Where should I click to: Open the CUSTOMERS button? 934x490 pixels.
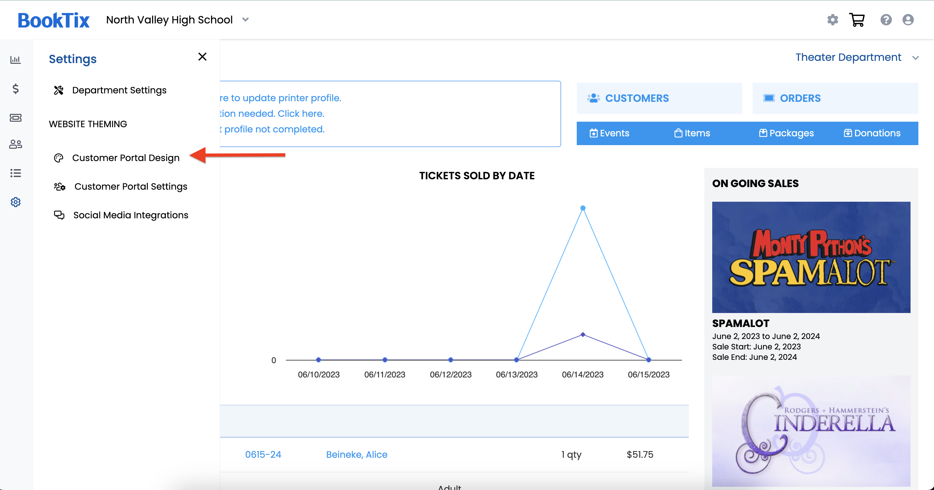[659, 98]
